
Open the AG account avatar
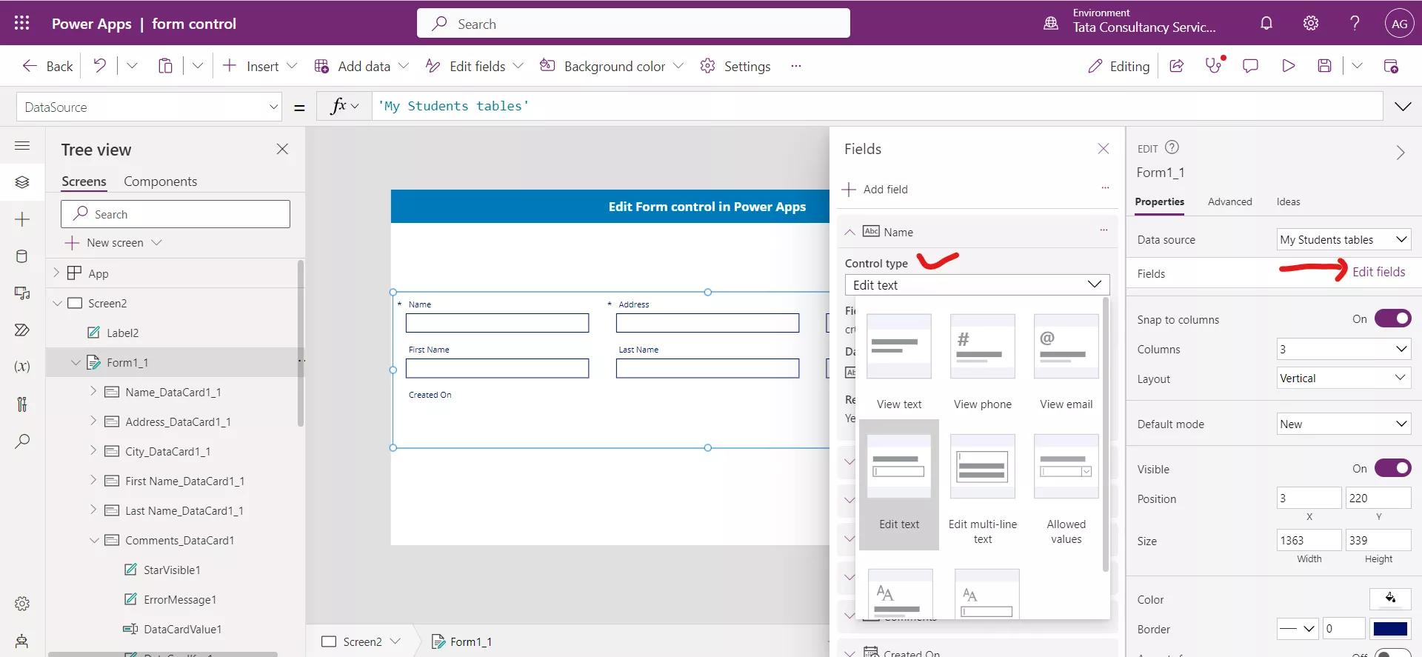pos(1399,23)
